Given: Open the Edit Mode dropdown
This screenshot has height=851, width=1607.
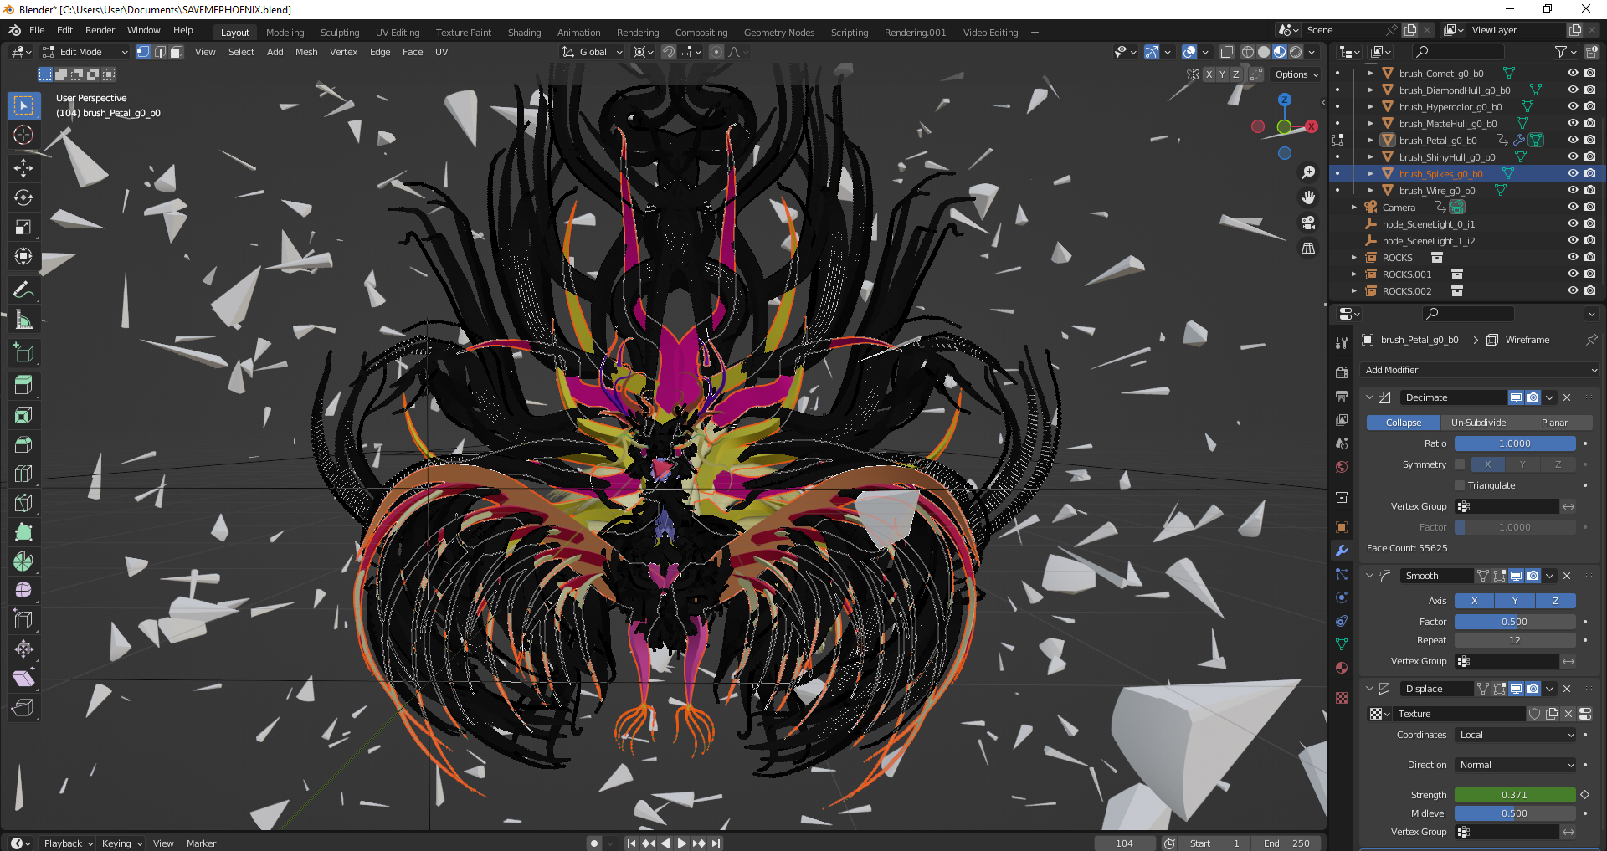Looking at the screenshot, I should click(84, 51).
